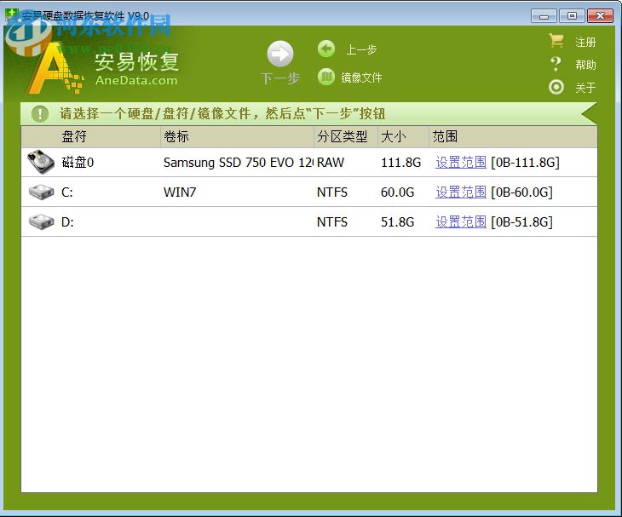The width and height of the screenshot is (622, 517).
Task: Select the C: drive icon
Action: click(x=41, y=192)
